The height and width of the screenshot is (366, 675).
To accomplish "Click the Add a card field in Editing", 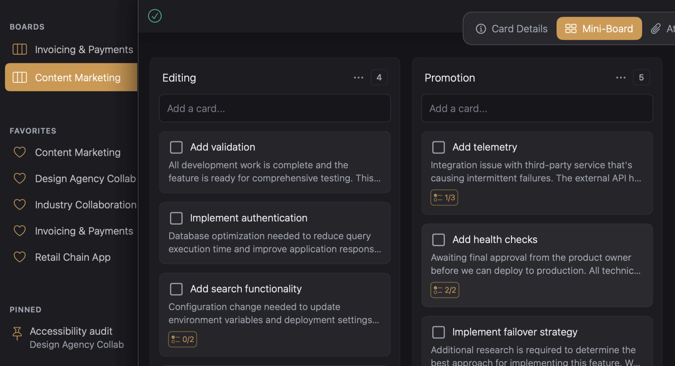I will pyautogui.click(x=275, y=108).
